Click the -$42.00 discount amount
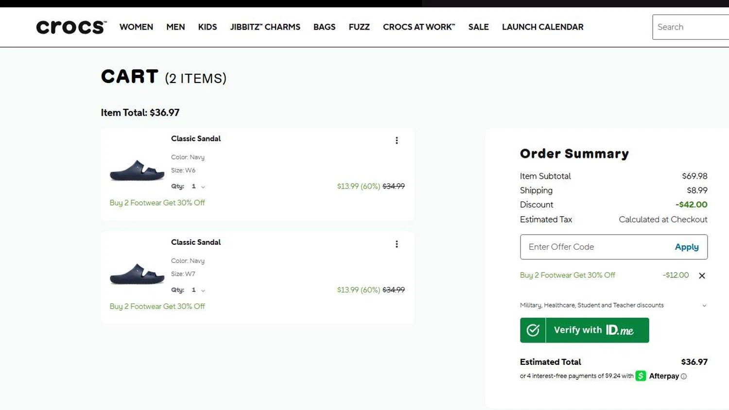 pos(692,205)
